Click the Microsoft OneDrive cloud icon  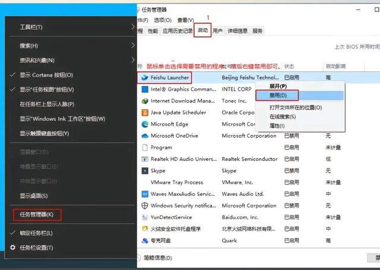[x=145, y=136]
